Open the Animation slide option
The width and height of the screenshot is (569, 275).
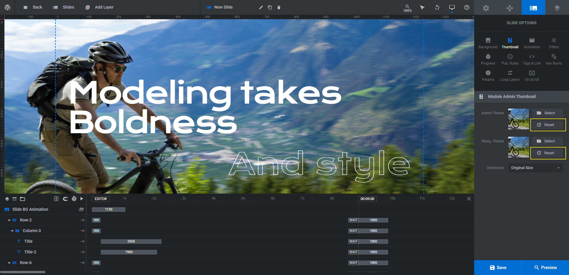click(x=532, y=43)
